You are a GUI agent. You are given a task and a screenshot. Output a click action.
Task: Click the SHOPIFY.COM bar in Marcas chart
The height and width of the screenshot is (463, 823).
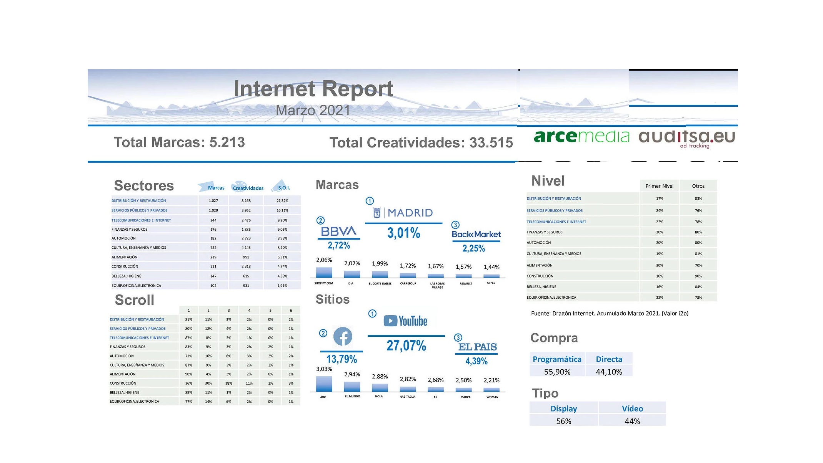(x=324, y=272)
